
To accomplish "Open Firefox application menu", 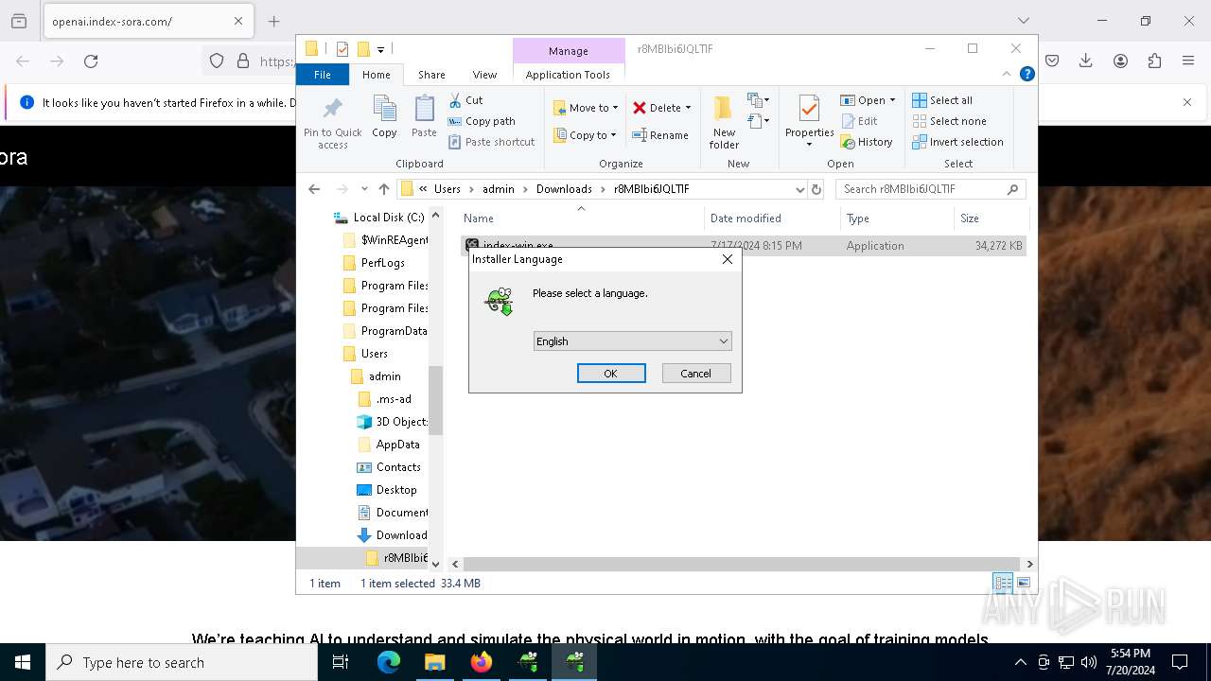I will coord(1188,61).
